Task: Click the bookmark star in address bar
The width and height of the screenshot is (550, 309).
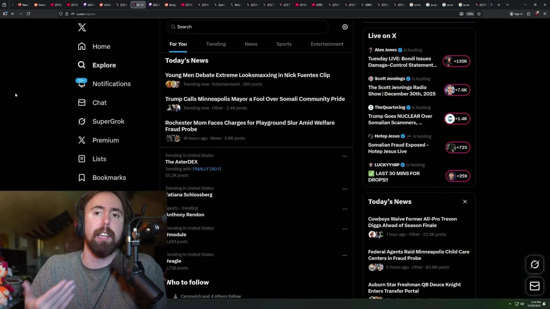Action: tap(479, 14)
